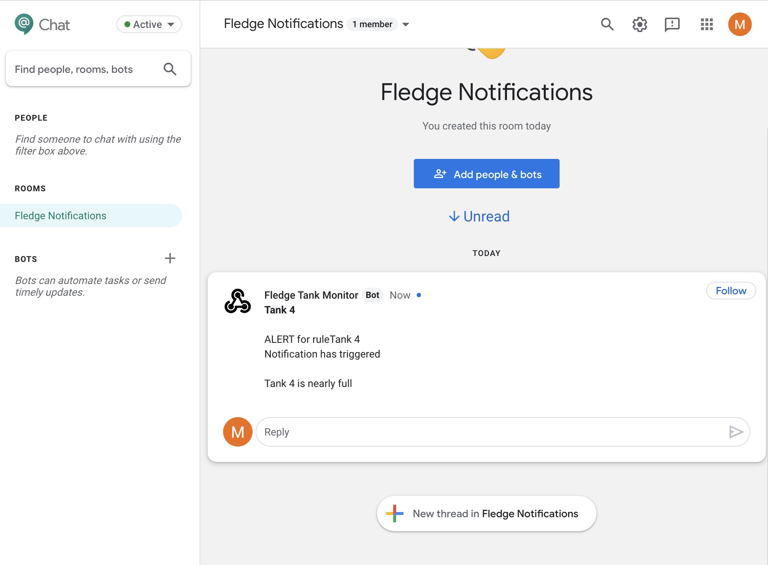Click the search magnifier in Find people box

click(x=170, y=69)
